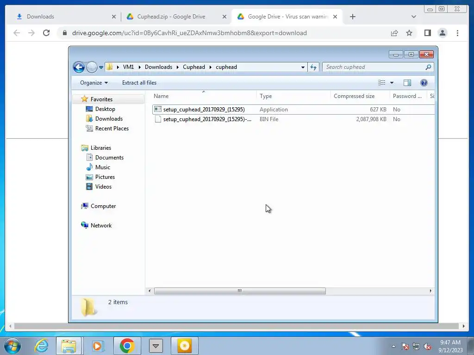
Task: Switch to the Downloads browser tab
Action: point(40,17)
